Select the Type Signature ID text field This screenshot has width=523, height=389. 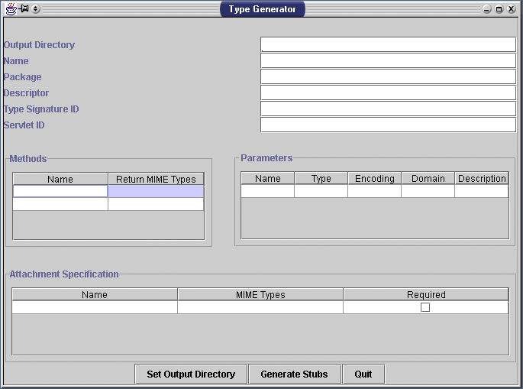(388, 109)
